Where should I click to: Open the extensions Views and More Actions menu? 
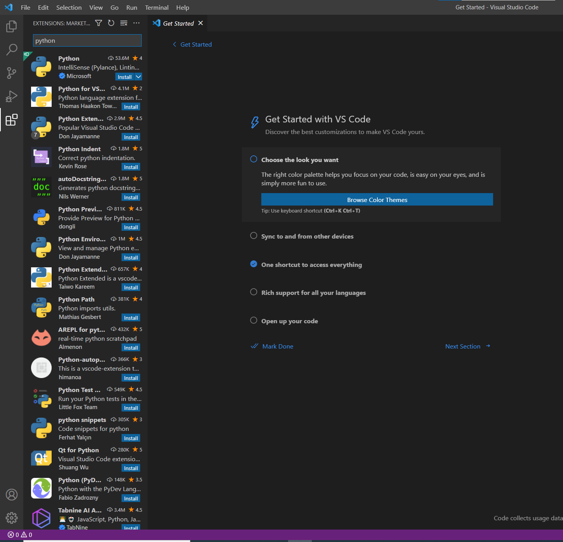[x=136, y=23]
